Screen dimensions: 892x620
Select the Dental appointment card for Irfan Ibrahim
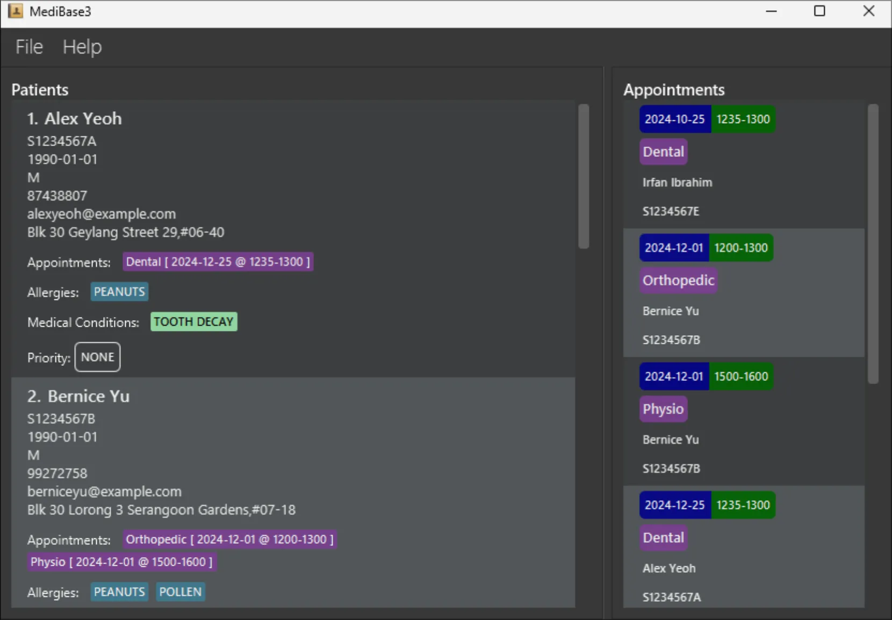click(x=744, y=164)
